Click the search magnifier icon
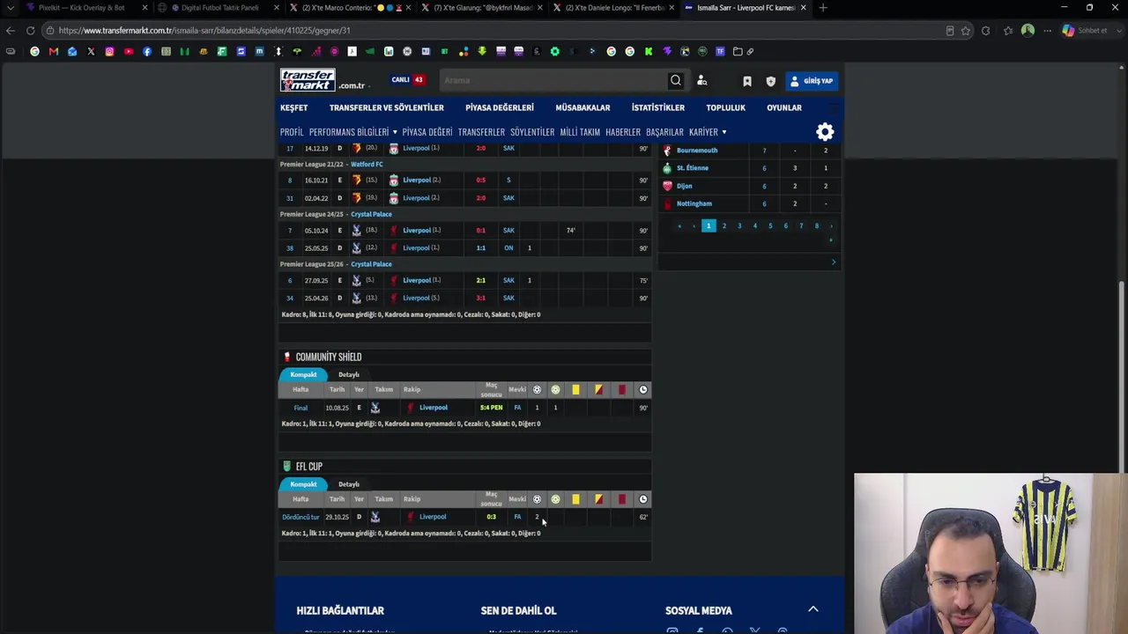The image size is (1128, 634). click(676, 80)
